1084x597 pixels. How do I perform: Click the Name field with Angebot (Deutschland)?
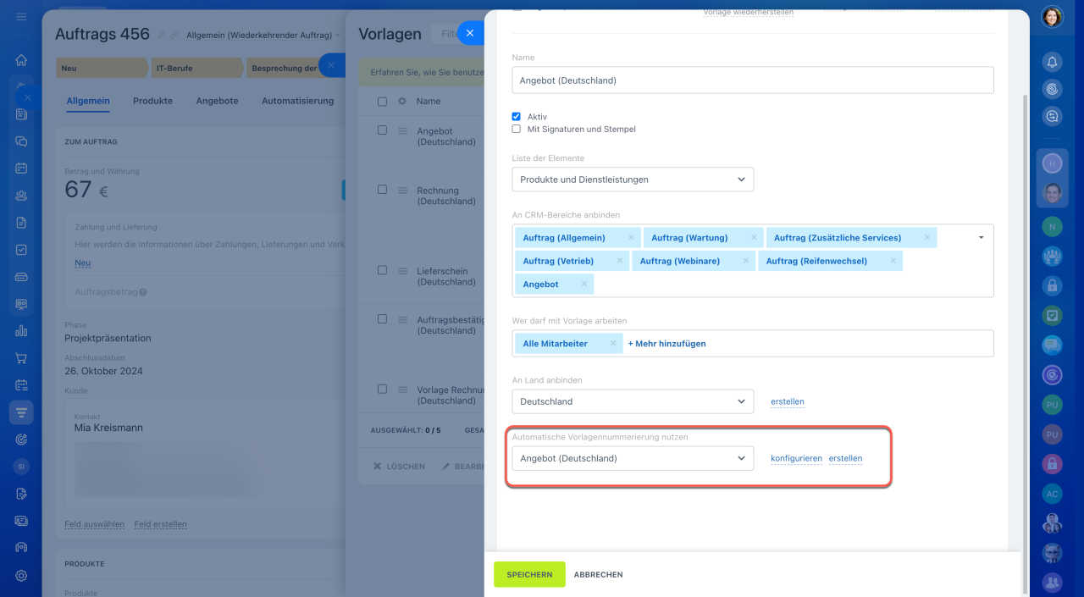(x=752, y=80)
